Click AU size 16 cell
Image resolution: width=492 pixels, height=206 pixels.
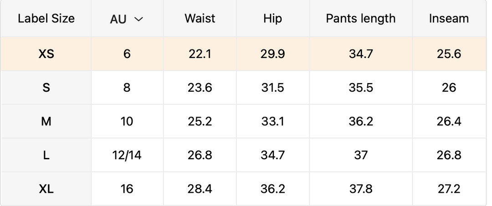127,189
